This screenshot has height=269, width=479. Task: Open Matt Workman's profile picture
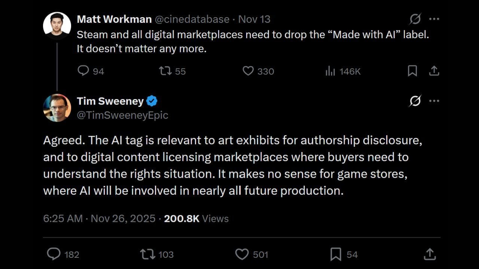(57, 25)
